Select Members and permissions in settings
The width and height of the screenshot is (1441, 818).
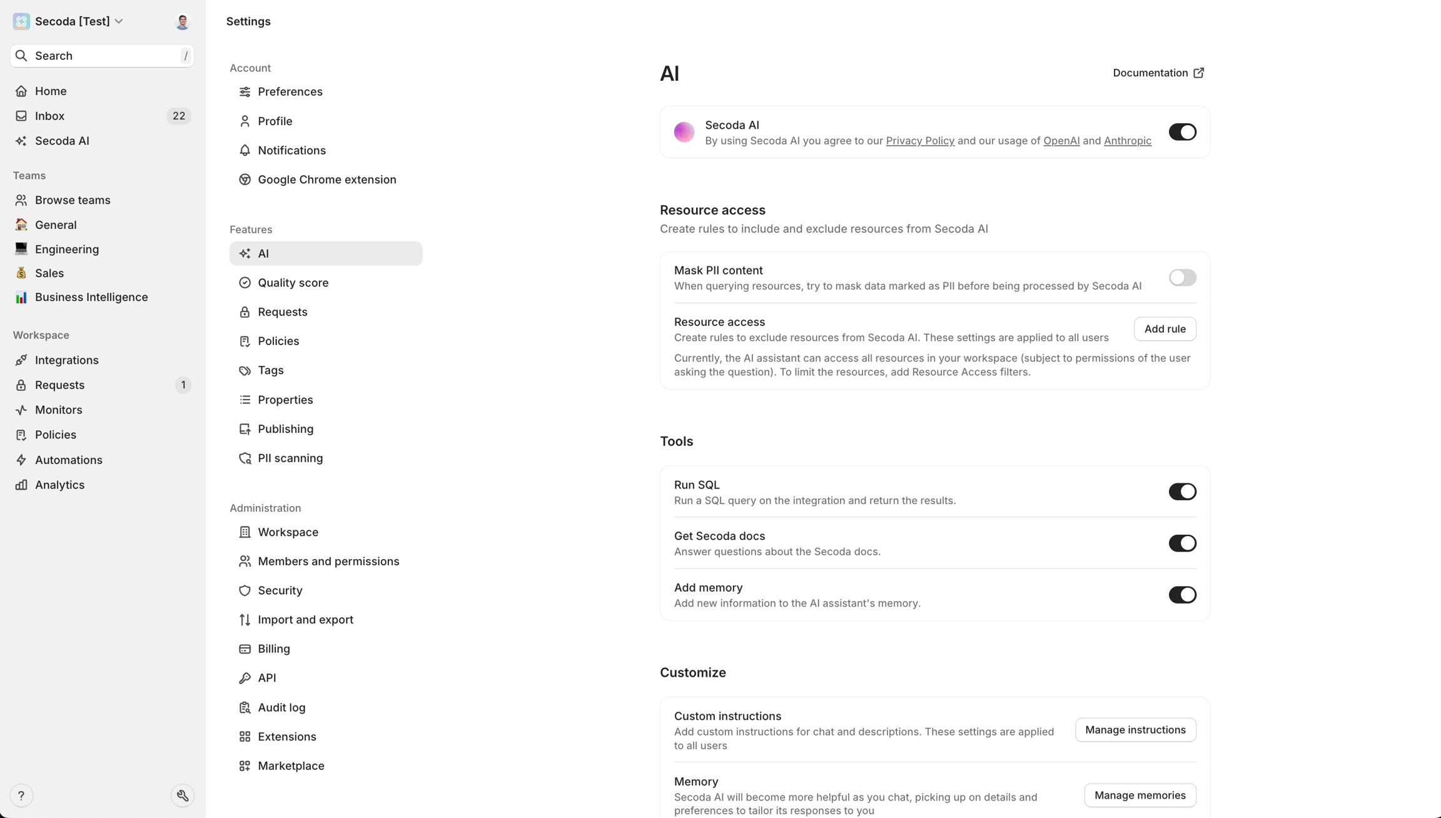pyautogui.click(x=328, y=562)
